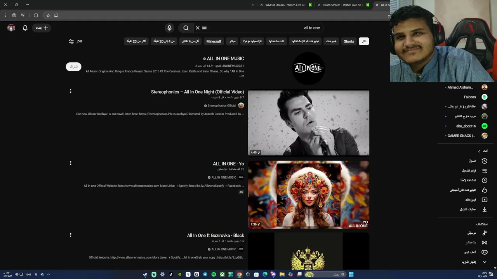Subscribe to ALL IN ONE MUSIC channel
The image size is (497, 279).
pos(73,67)
